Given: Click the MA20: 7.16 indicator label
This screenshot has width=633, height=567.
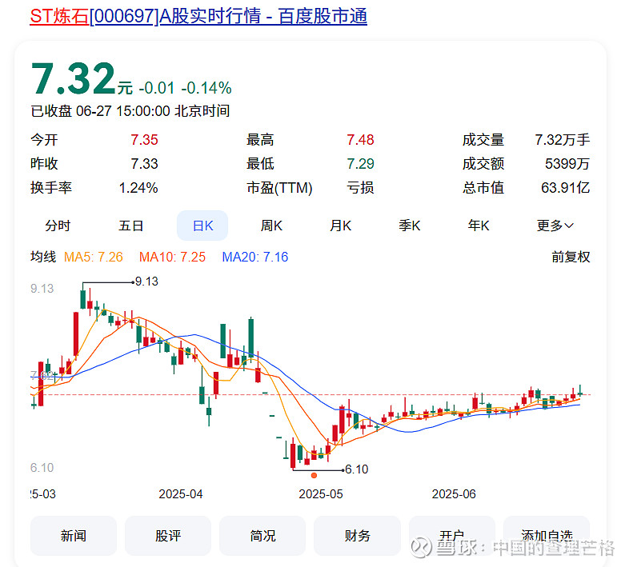Looking at the screenshot, I should pyautogui.click(x=255, y=257).
